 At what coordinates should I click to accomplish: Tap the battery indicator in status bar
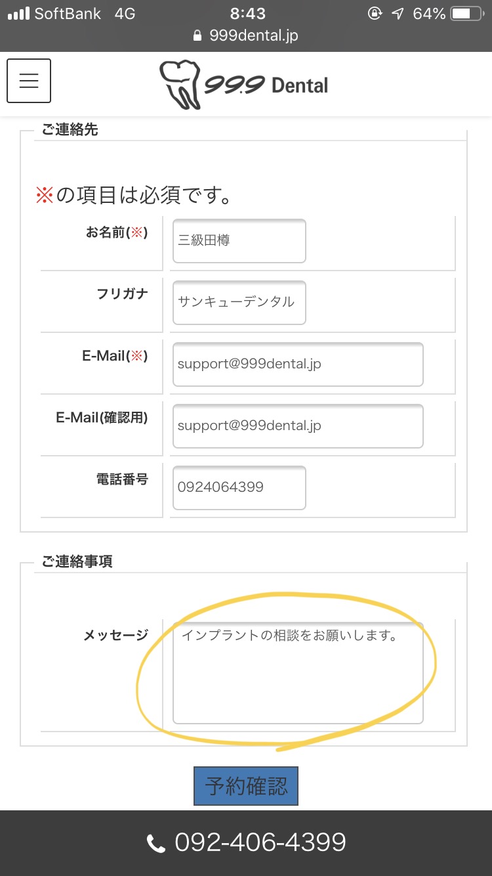point(468,14)
